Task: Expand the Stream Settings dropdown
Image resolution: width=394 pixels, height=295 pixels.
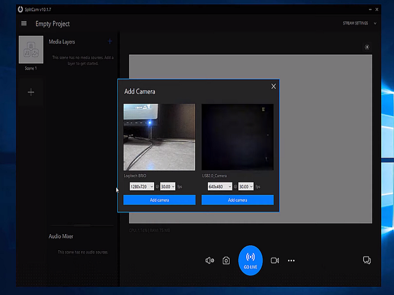Action: [x=360, y=23]
